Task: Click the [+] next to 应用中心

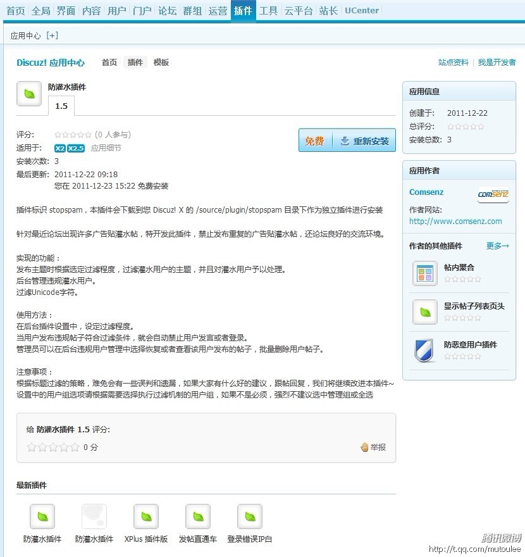Action: tap(52, 35)
